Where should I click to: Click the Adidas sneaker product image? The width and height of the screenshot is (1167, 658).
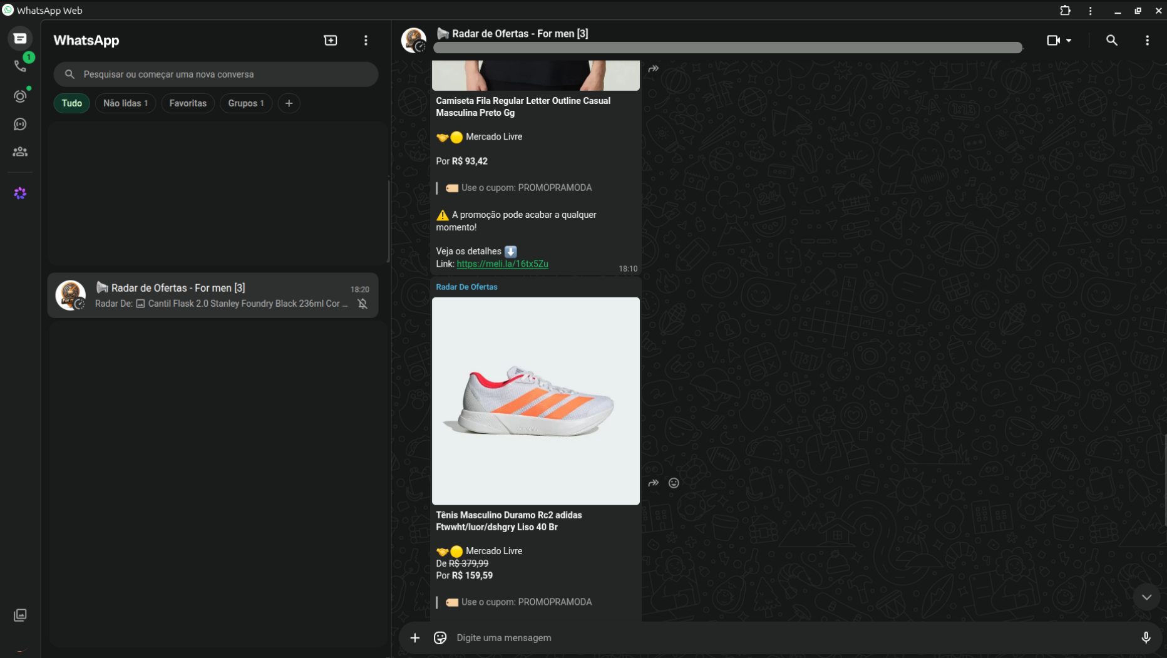(x=536, y=401)
